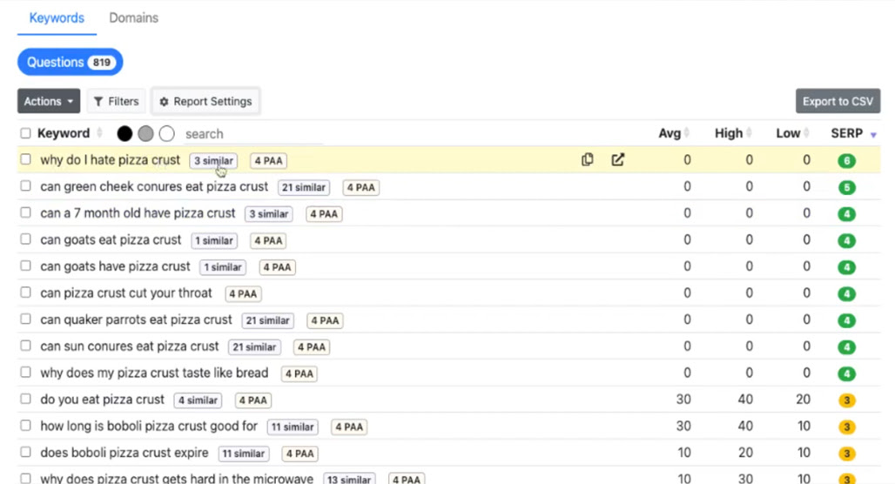Click the gear icon on Report Settings

click(x=164, y=102)
